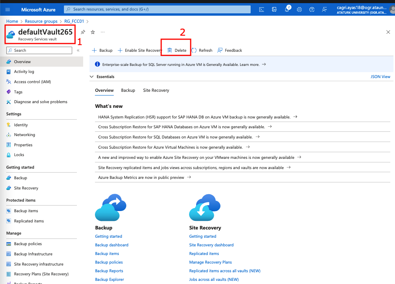Open the directories and subscriptions filter icon
Image resolution: width=395 pixels, height=284 pixels.
click(x=275, y=9)
